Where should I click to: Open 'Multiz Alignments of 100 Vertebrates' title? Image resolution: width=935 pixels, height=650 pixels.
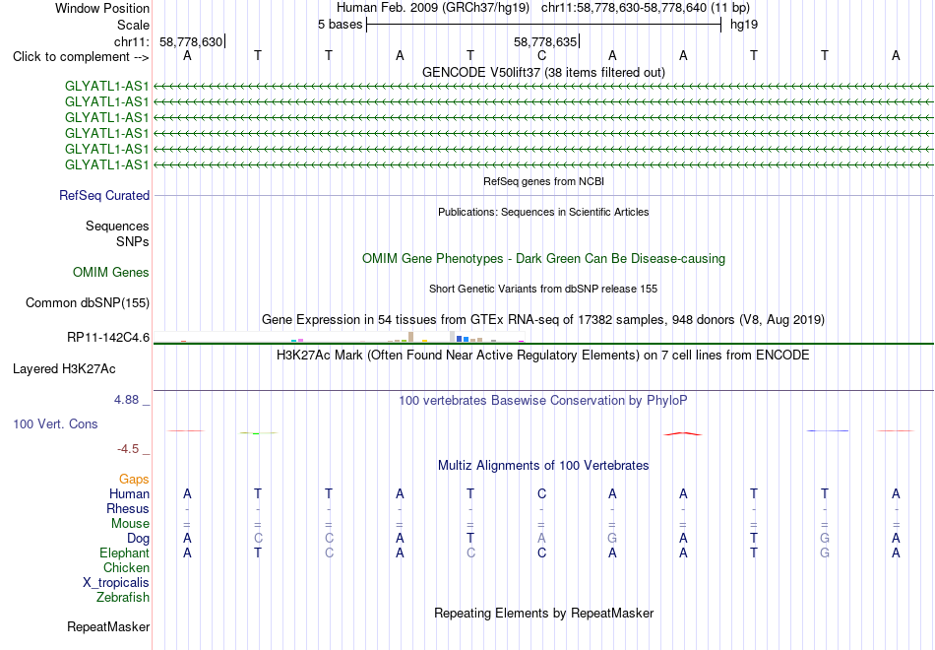click(543, 466)
